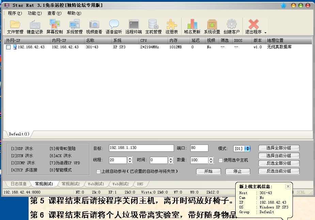Switch to the 常规测试1 tab
This screenshot has height=220, width=315.
(x=44, y=184)
